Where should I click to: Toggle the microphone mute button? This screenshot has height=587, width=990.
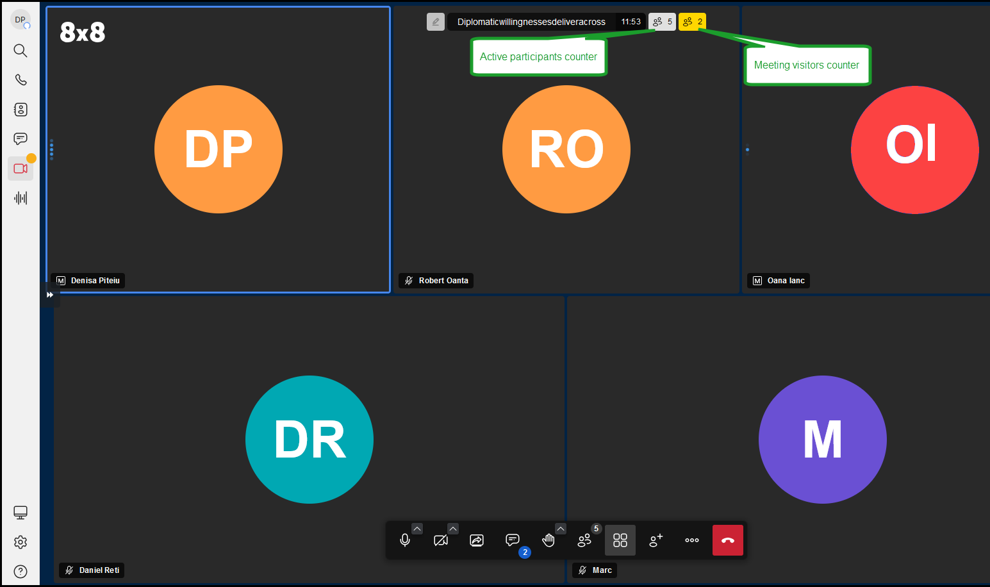(405, 540)
